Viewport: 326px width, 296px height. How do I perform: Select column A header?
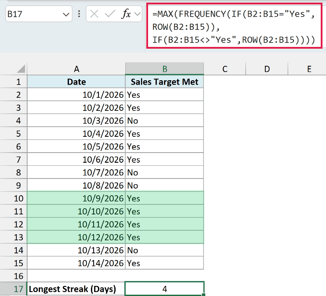point(76,69)
